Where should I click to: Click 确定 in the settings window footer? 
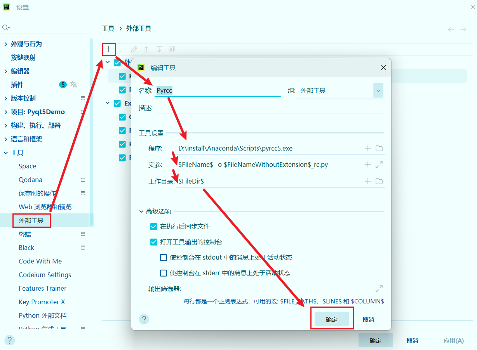point(376,340)
